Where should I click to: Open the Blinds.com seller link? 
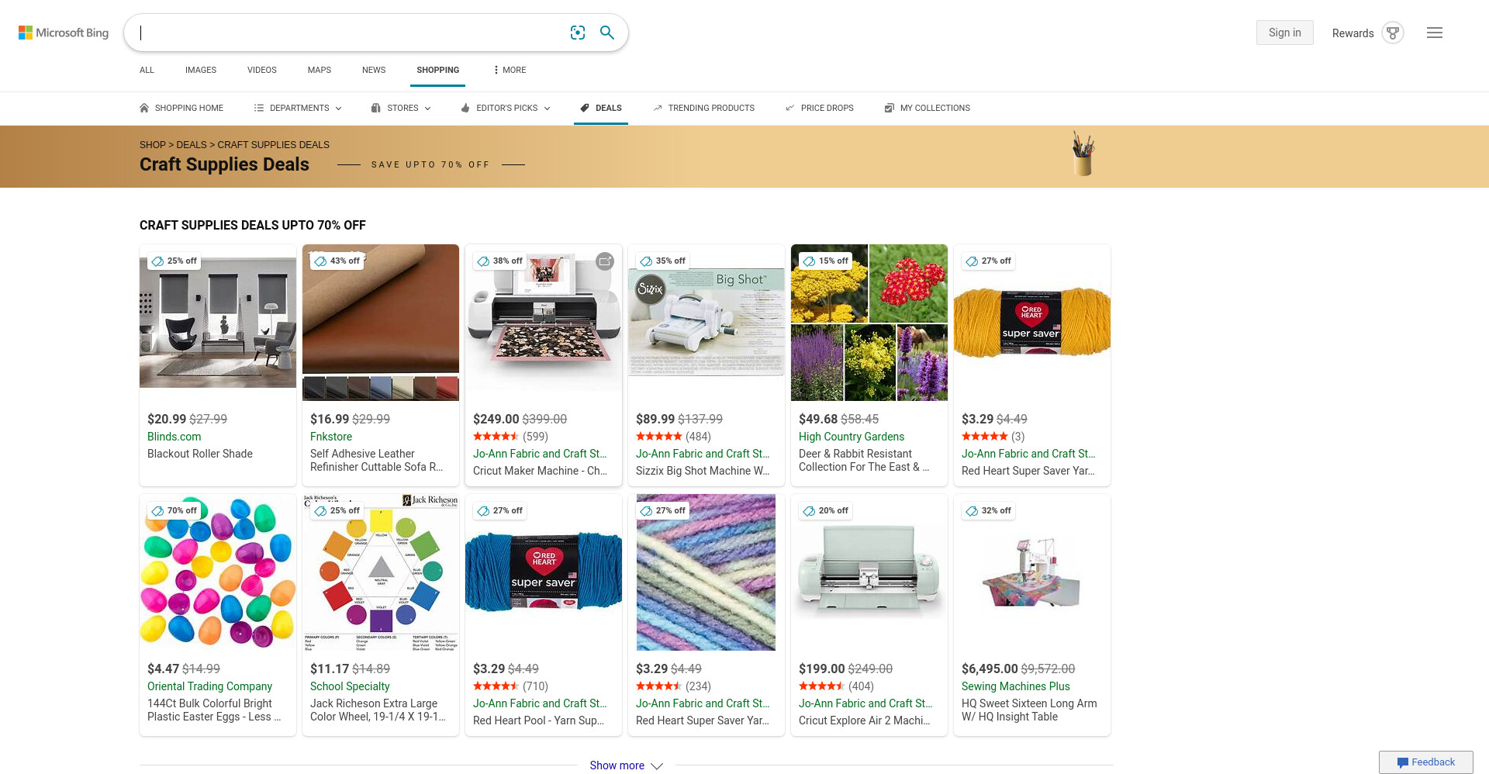tap(174, 437)
